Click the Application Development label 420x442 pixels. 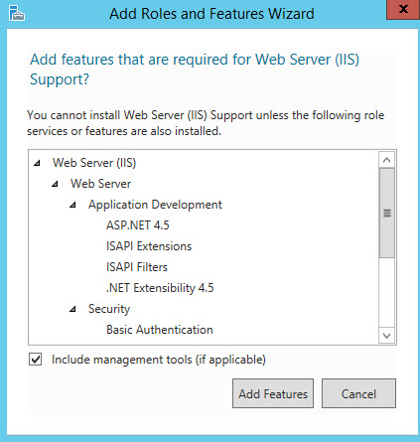point(155,205)
